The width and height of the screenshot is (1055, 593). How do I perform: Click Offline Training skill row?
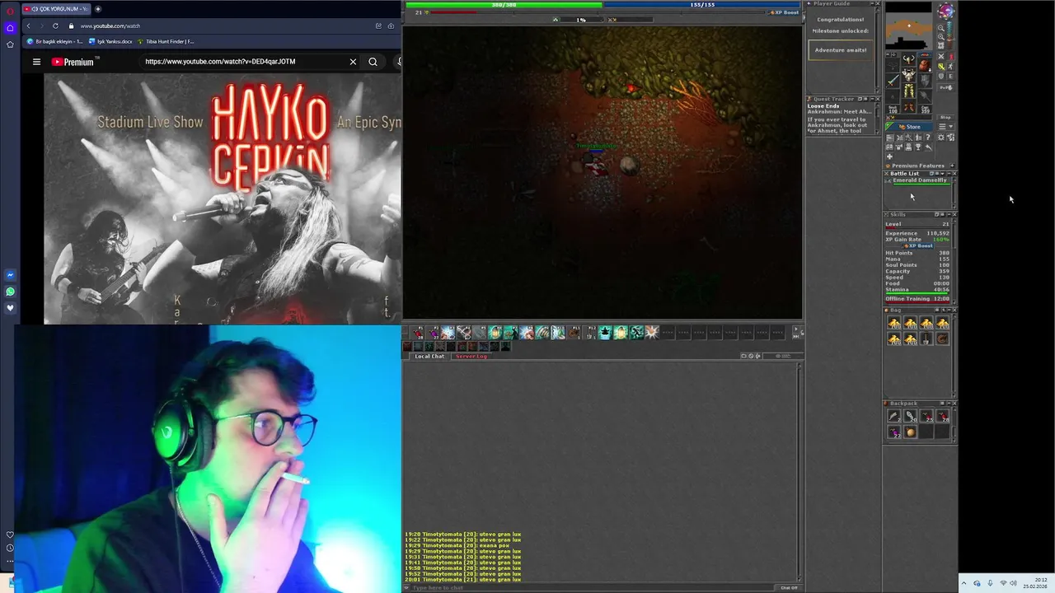coord(918,299)
